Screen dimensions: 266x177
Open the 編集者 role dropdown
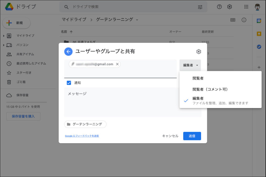pyautogui.click(x=190, y=65)
